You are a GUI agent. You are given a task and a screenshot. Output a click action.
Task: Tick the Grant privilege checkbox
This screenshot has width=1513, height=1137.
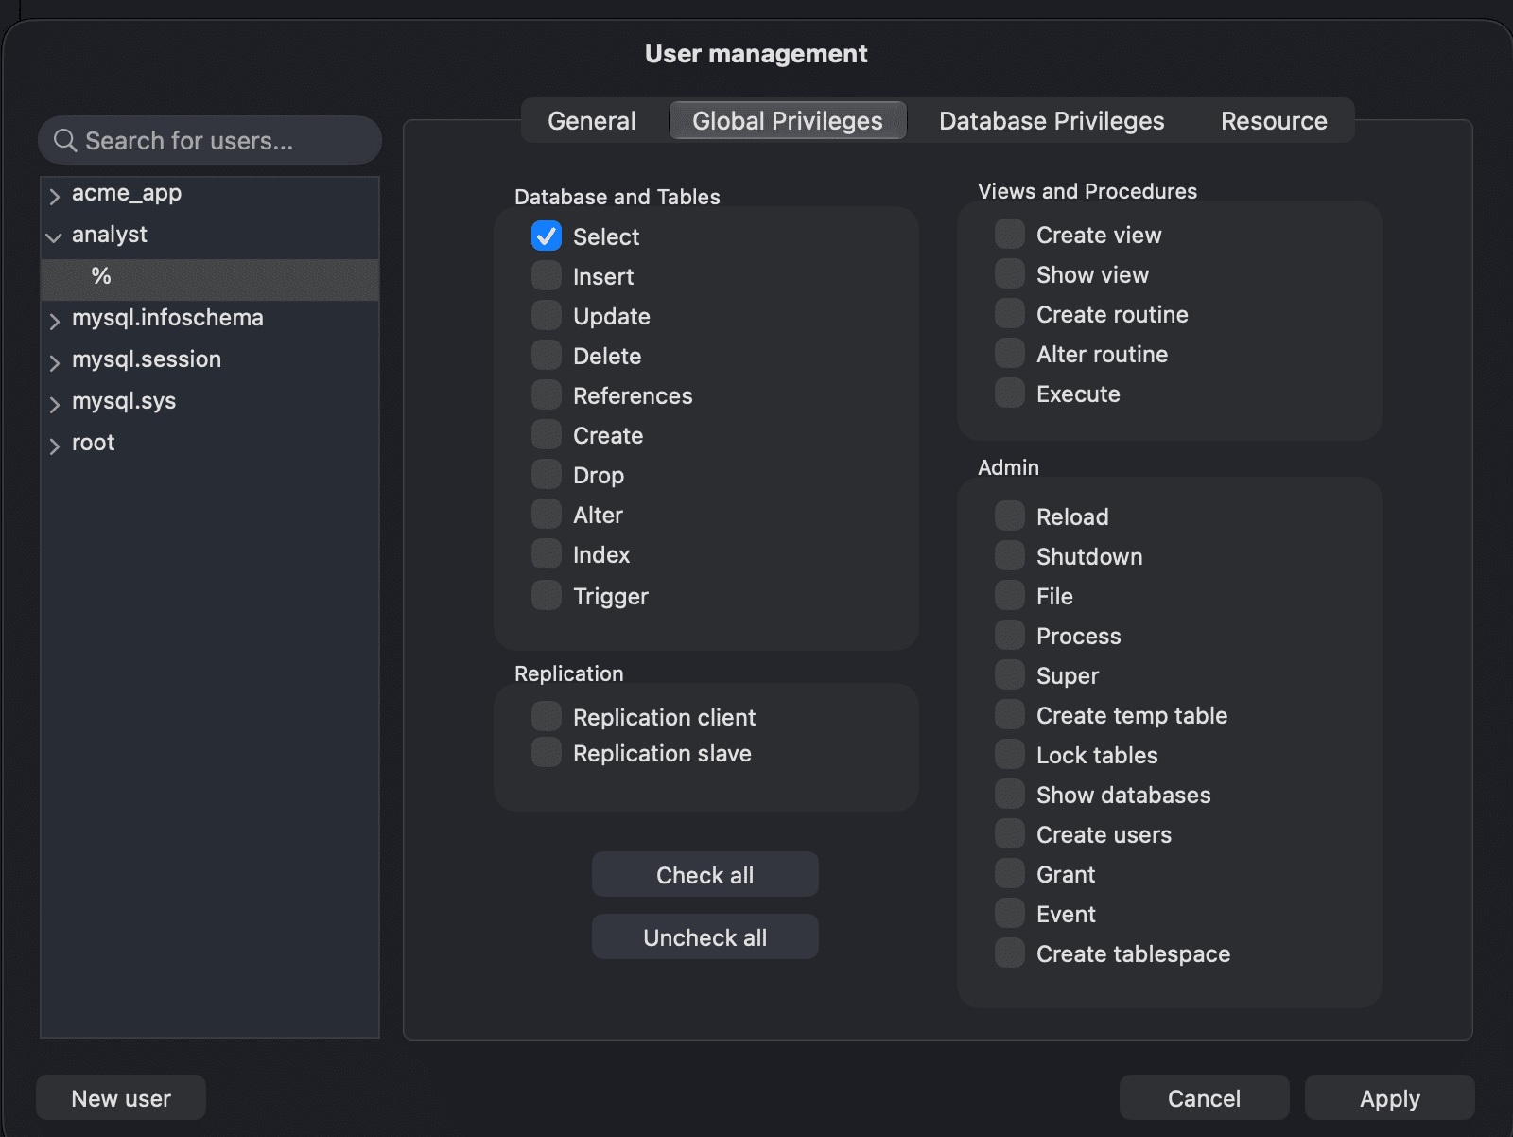pyautogui.click(x=1010, y=873)
